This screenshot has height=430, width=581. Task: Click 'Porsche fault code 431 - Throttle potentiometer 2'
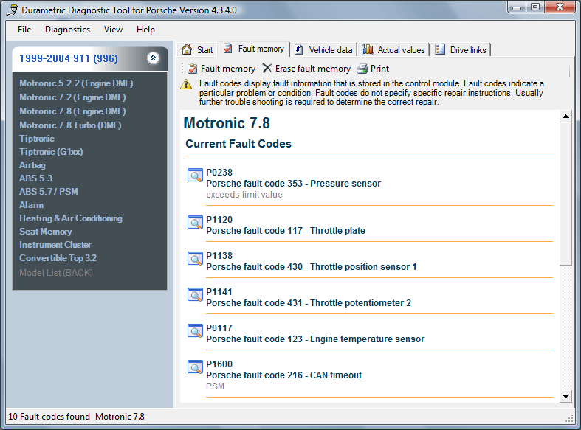pyautogui.click(x=309, y=303)
